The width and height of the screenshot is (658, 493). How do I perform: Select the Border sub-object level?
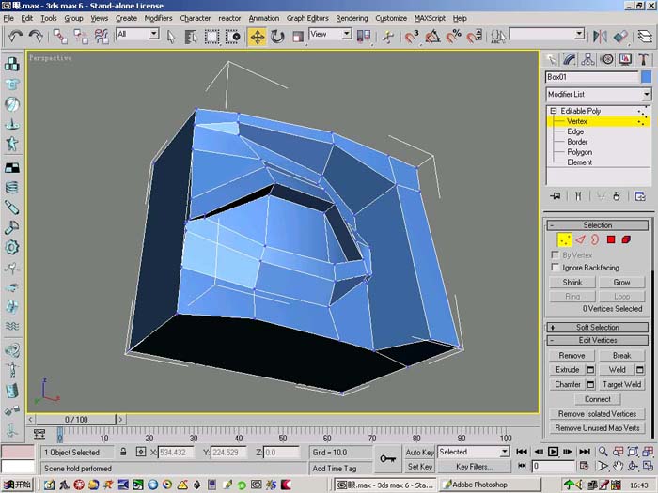(577, 142)
